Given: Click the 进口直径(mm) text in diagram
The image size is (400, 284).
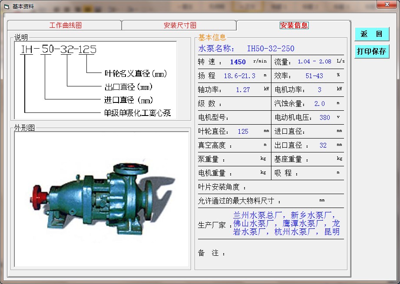Looking at the screenshot, I should pos(129,100).
